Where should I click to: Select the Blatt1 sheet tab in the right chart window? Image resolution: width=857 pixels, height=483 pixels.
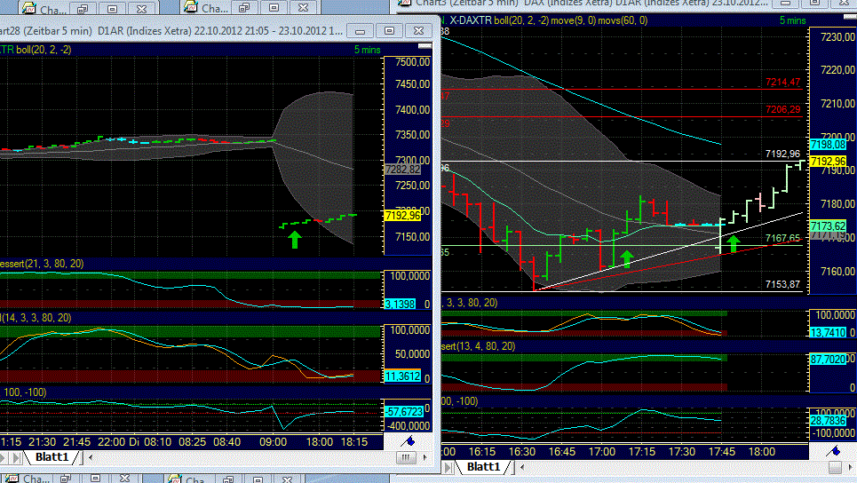pos(484,467)
